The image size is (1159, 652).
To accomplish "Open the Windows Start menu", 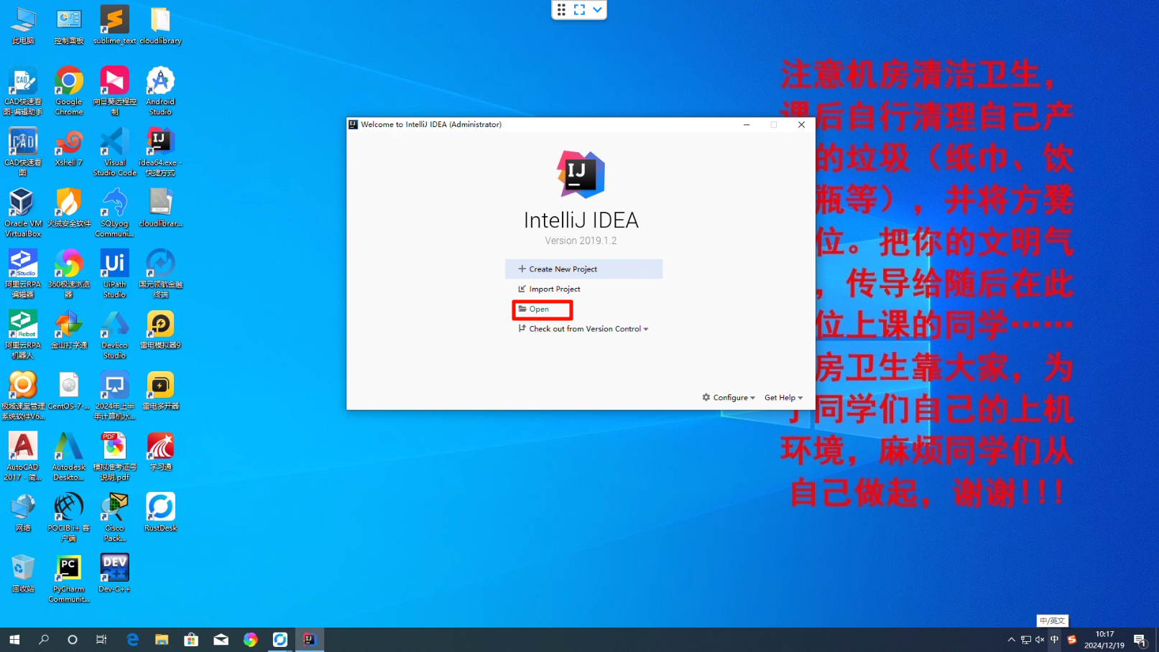I will click(14, 640).
